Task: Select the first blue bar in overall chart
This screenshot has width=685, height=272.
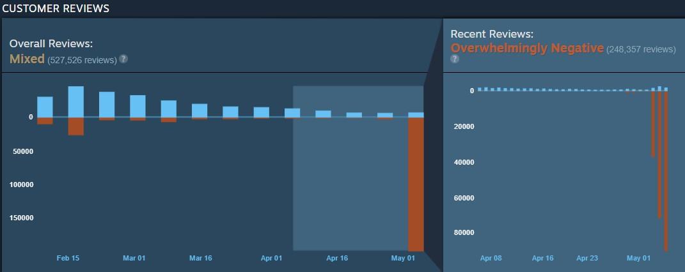Action: click(45, 107)
